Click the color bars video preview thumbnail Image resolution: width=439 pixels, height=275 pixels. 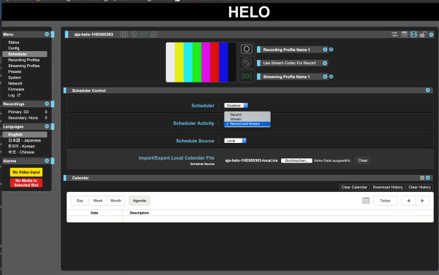[x=201, y=62]
